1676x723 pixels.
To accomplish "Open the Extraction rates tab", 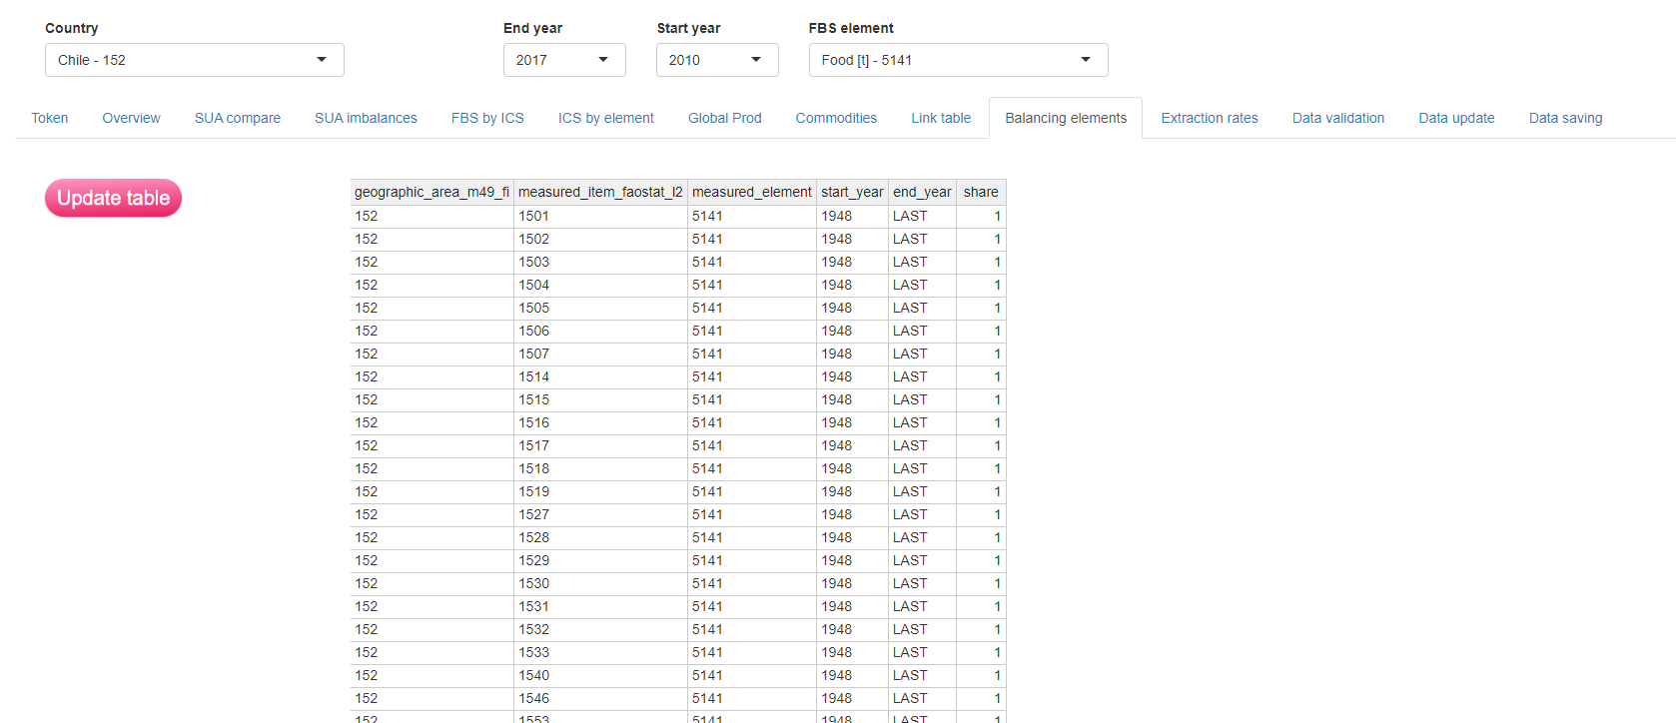I will point(1209,118).
